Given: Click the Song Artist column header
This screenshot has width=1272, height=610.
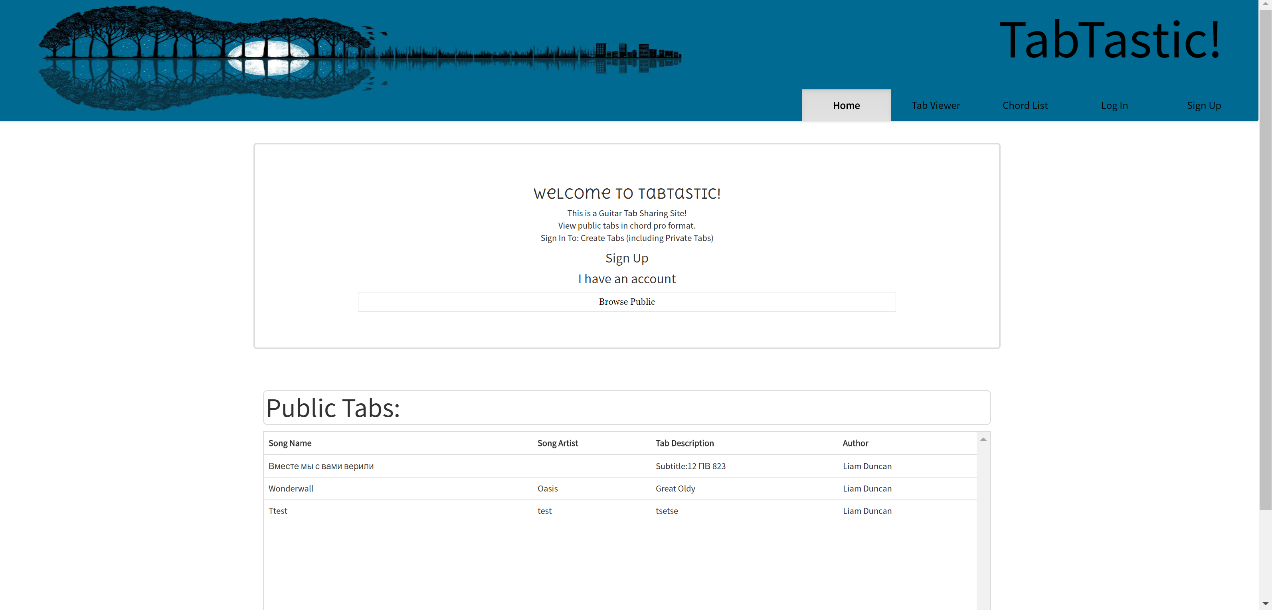Looking at the screenshot, I should [x=558, y=443].
